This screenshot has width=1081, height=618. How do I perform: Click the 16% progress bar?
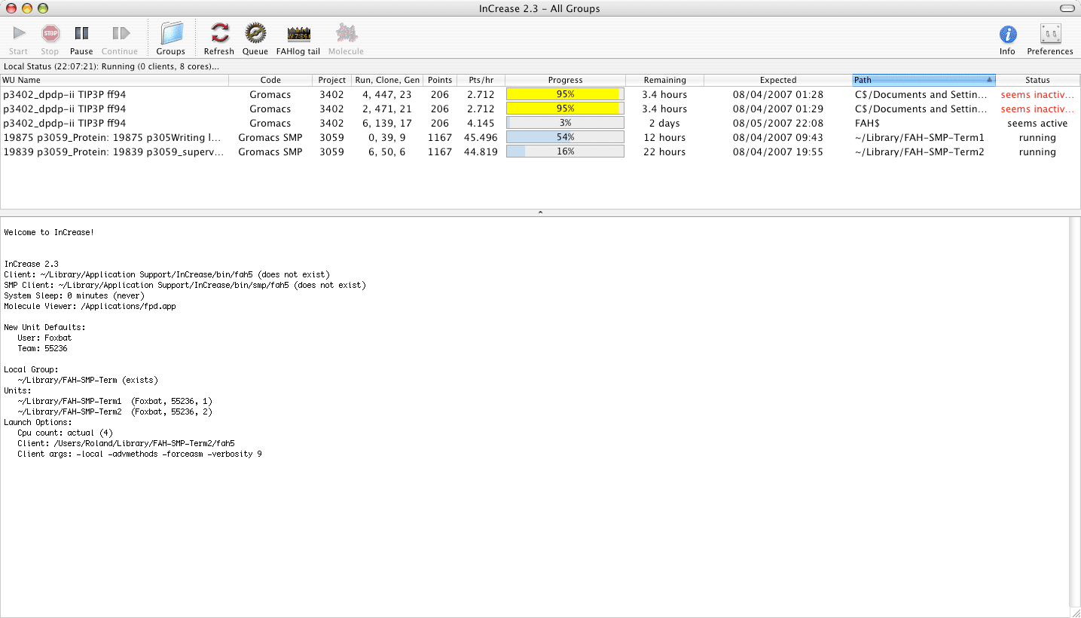tap(565, 151)
